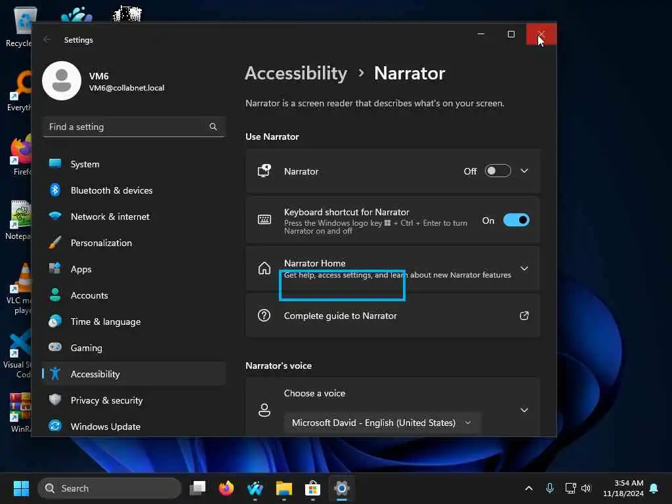Screen dimensions: 672x504
Task: Click the taskbar Search box
Action: (x=110, y=488)
